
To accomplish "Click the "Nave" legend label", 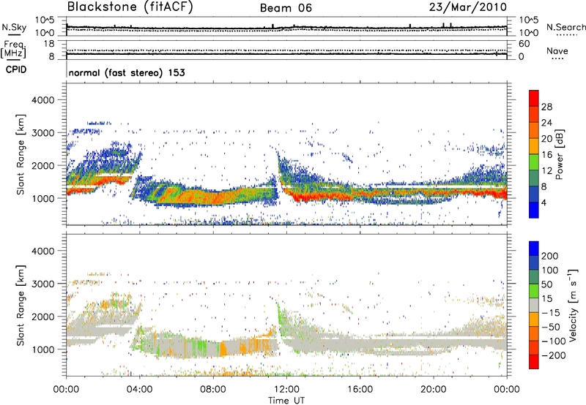I will 557,51.
